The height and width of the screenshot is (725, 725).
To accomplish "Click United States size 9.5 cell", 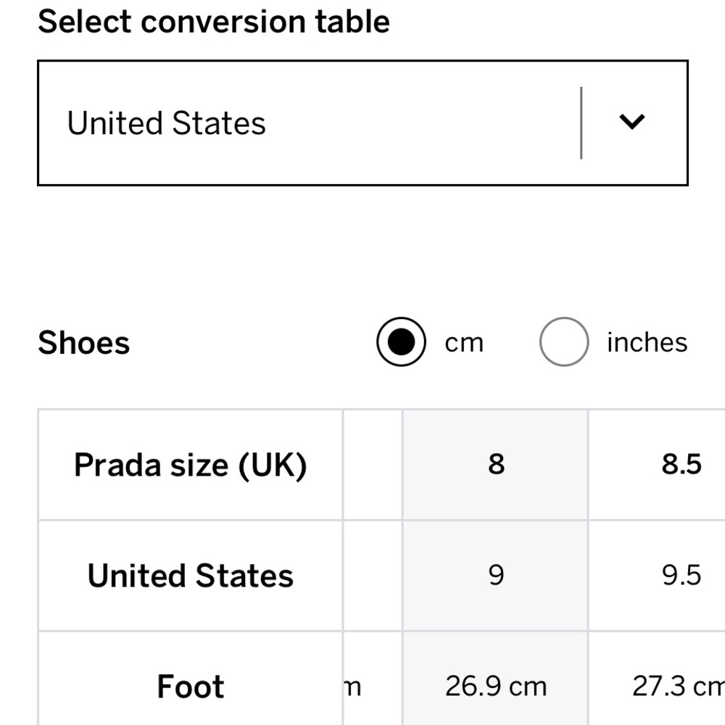I will pyautogui.click(x=657, y=576).
